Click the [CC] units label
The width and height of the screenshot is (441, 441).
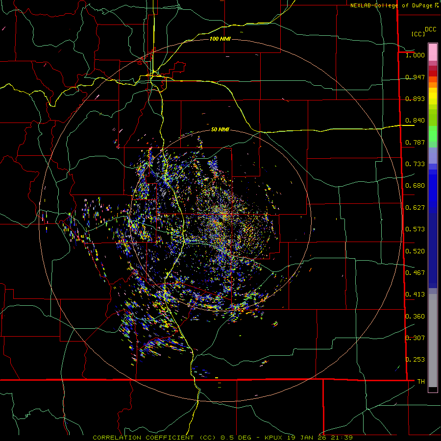tap(418, 34)
